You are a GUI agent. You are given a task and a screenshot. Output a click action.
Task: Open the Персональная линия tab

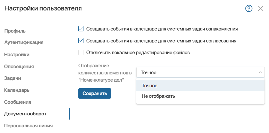pyautogui.click(x=28, y=126)
